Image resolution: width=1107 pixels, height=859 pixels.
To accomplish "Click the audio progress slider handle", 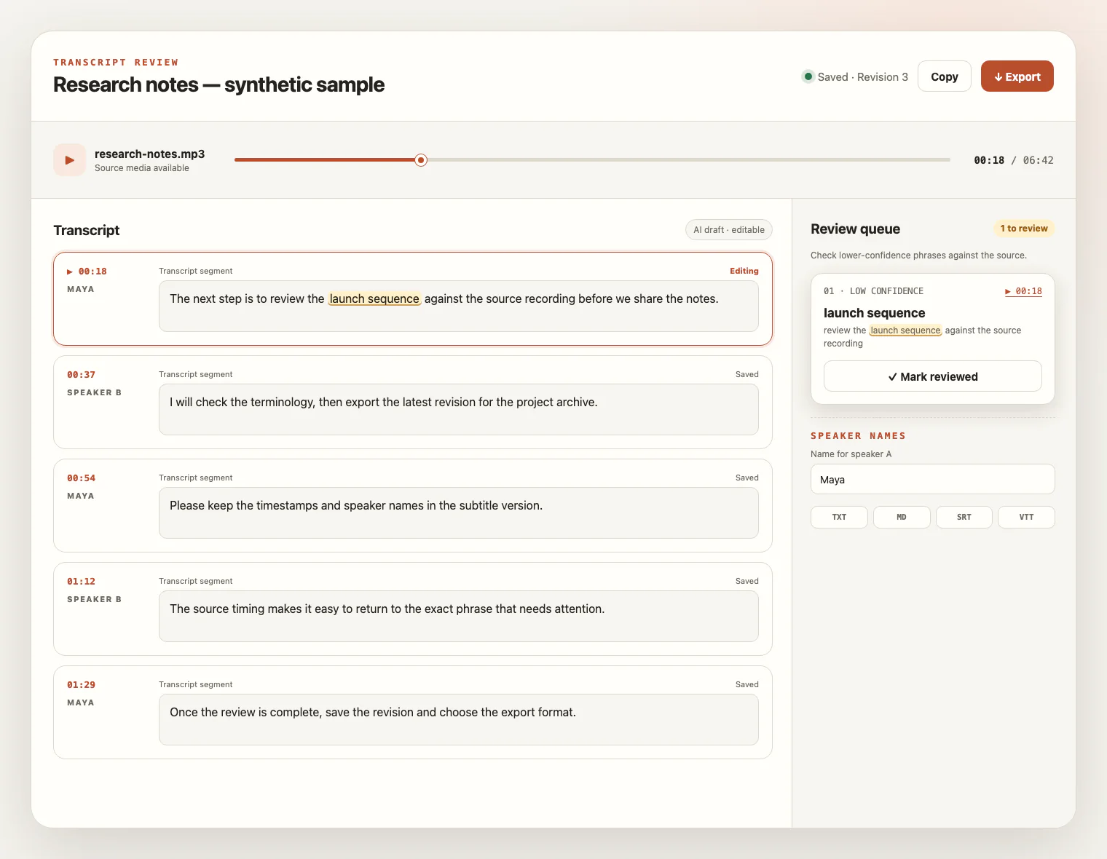I will click(x=421, y=160).
